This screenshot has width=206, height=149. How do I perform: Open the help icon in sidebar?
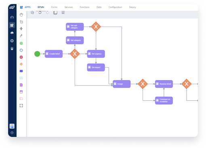click(12, 133)
